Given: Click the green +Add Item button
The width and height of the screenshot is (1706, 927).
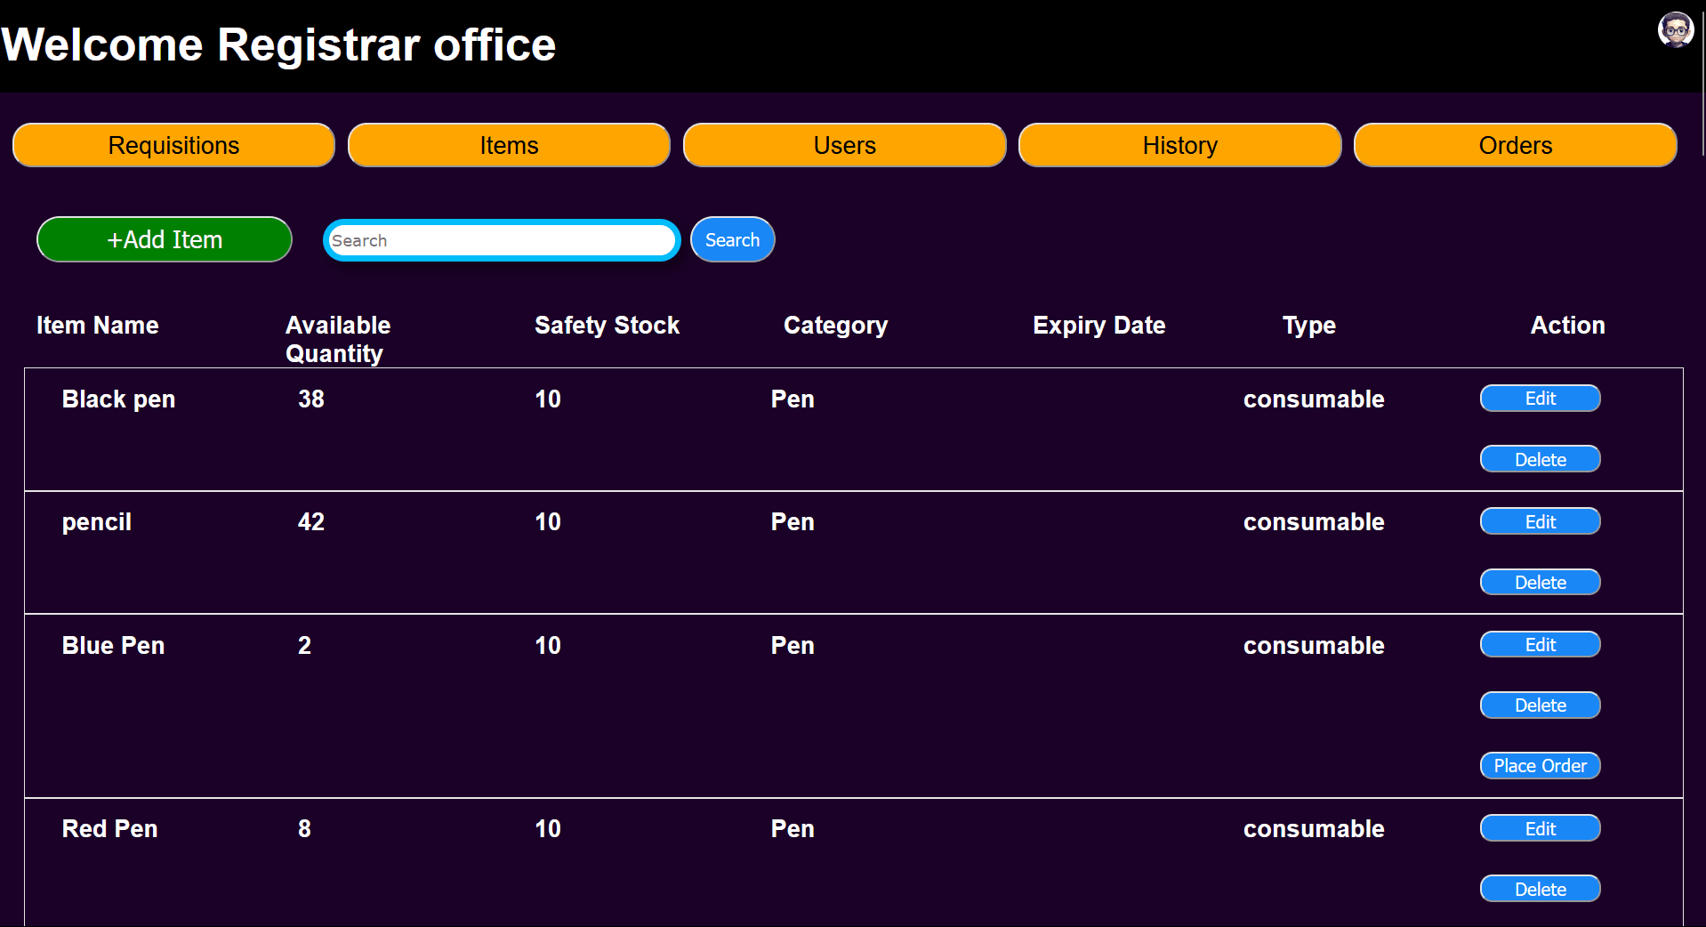Looking at the screenshot, I should coord(165,239).
